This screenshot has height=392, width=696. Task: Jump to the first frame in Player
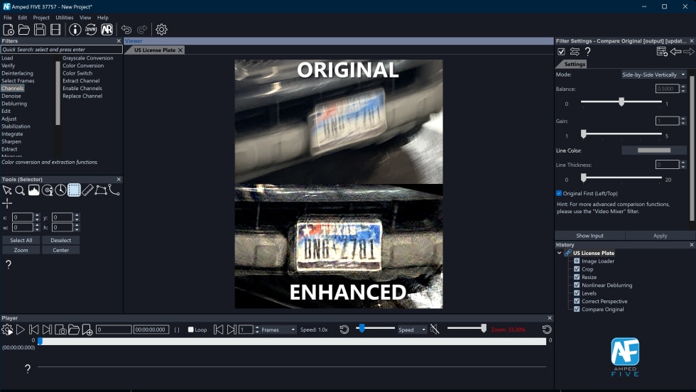coord(34,330)
